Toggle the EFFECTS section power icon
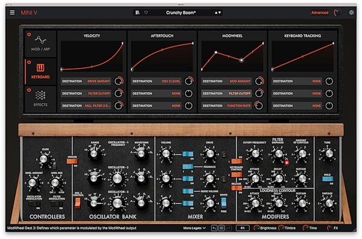 tap(29, 90)
